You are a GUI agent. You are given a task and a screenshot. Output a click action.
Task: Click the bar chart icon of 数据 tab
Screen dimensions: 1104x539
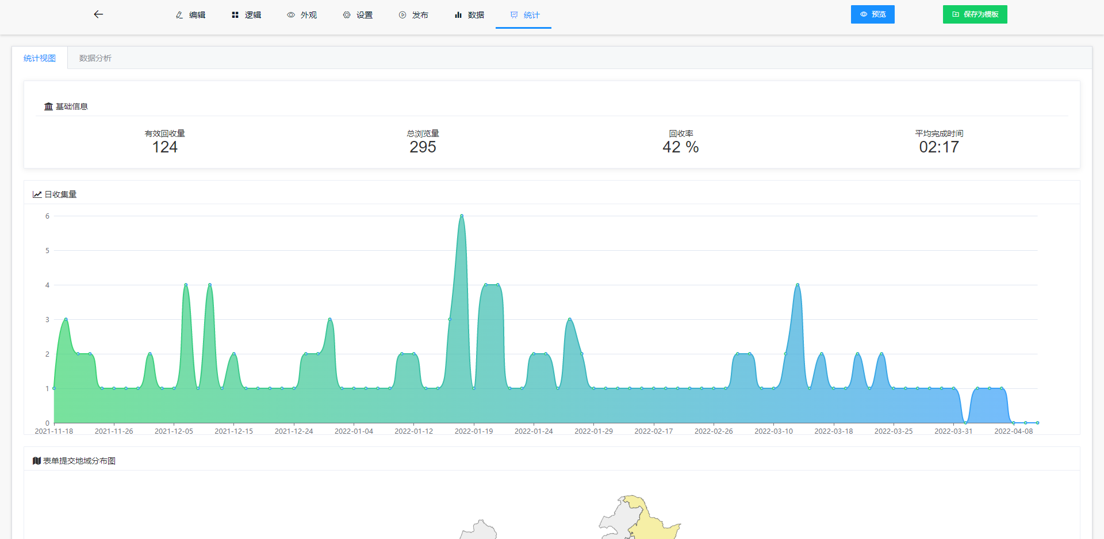[x=458, y=15]
